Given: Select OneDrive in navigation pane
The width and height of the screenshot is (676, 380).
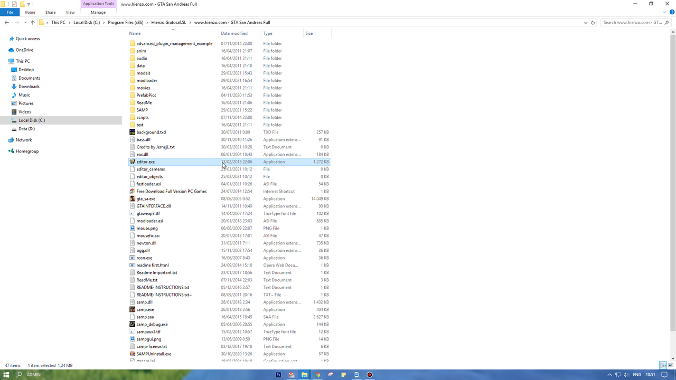Looking at the screenshot, I should click(24, 50).
